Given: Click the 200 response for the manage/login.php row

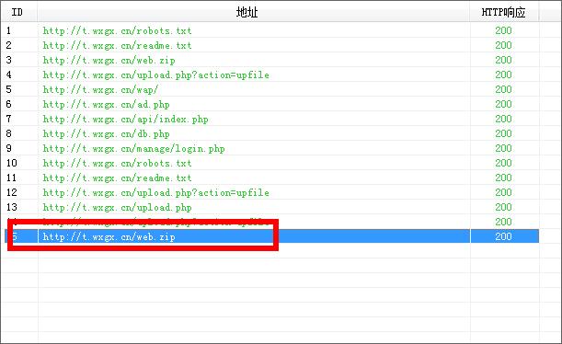Looking at the screenshot, I should [x=503, y=148].
